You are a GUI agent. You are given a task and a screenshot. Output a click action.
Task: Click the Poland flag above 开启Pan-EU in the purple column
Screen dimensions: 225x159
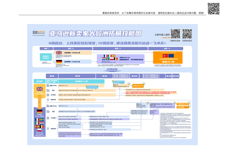[x=39, y=130]
